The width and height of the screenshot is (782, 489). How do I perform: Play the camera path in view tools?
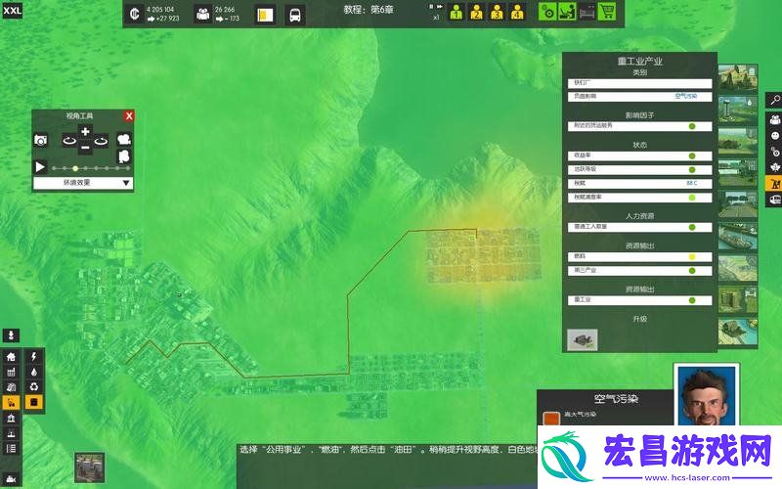point(40,166)
